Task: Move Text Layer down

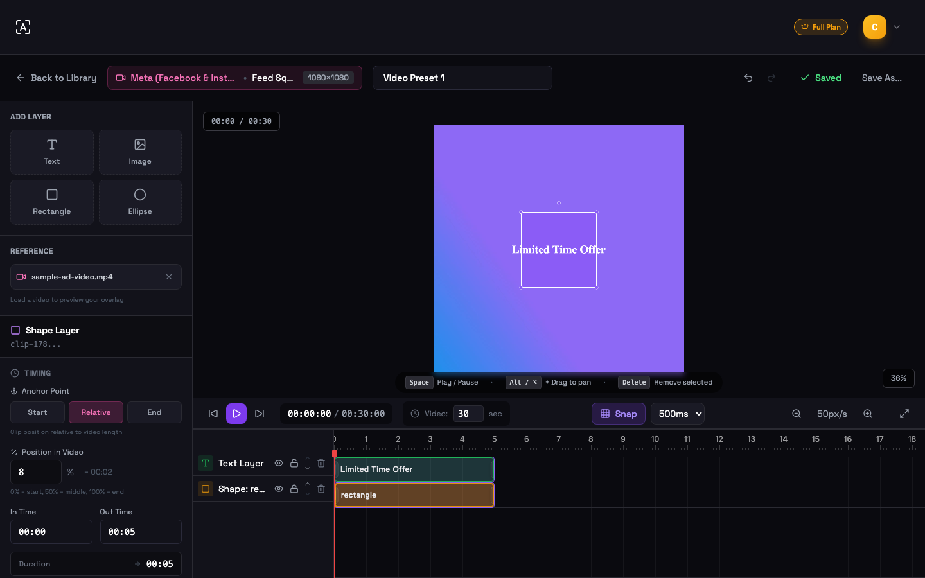Action: (308, 468)
